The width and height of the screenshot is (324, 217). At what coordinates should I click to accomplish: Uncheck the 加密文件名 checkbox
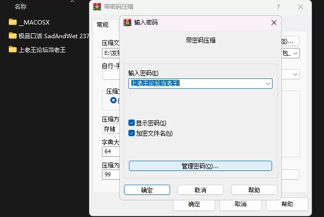(x=131, y=133)
